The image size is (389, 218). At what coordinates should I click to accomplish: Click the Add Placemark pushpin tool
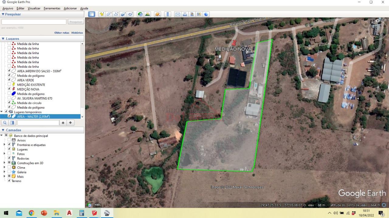pos(102,14)
